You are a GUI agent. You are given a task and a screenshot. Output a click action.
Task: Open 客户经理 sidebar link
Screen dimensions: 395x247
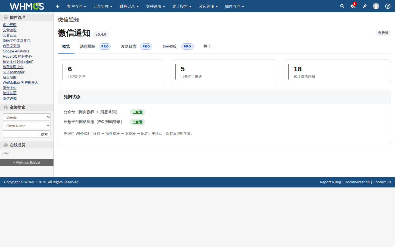[x=10, y=25]
